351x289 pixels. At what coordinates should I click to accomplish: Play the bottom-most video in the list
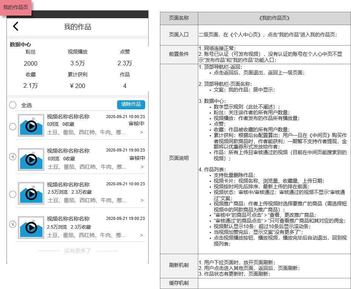coord(30,229)
